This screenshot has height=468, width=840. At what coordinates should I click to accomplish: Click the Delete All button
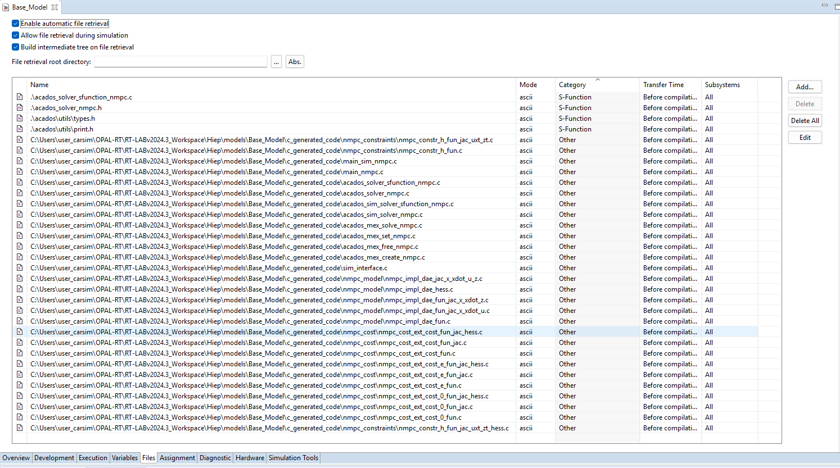pyautogui.click(x=805, y=121)
